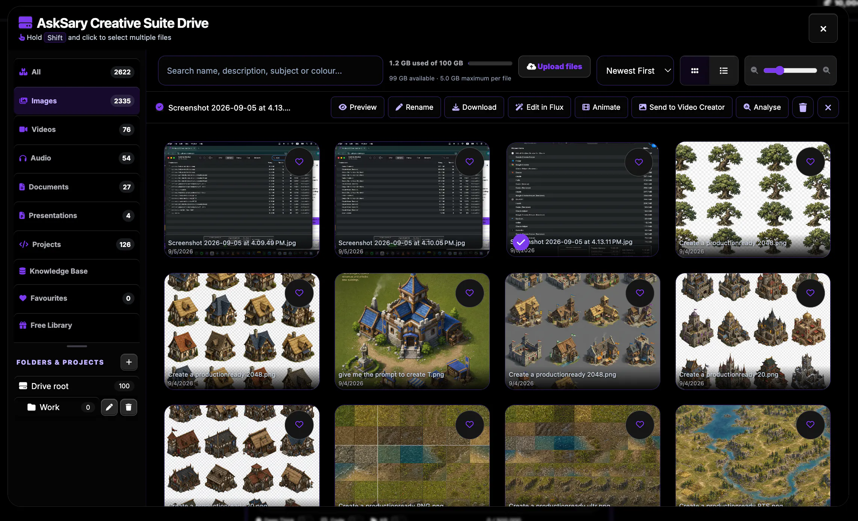
Task: Favourite the trees sprite sheet heart icon
Action: pos(810,162)
